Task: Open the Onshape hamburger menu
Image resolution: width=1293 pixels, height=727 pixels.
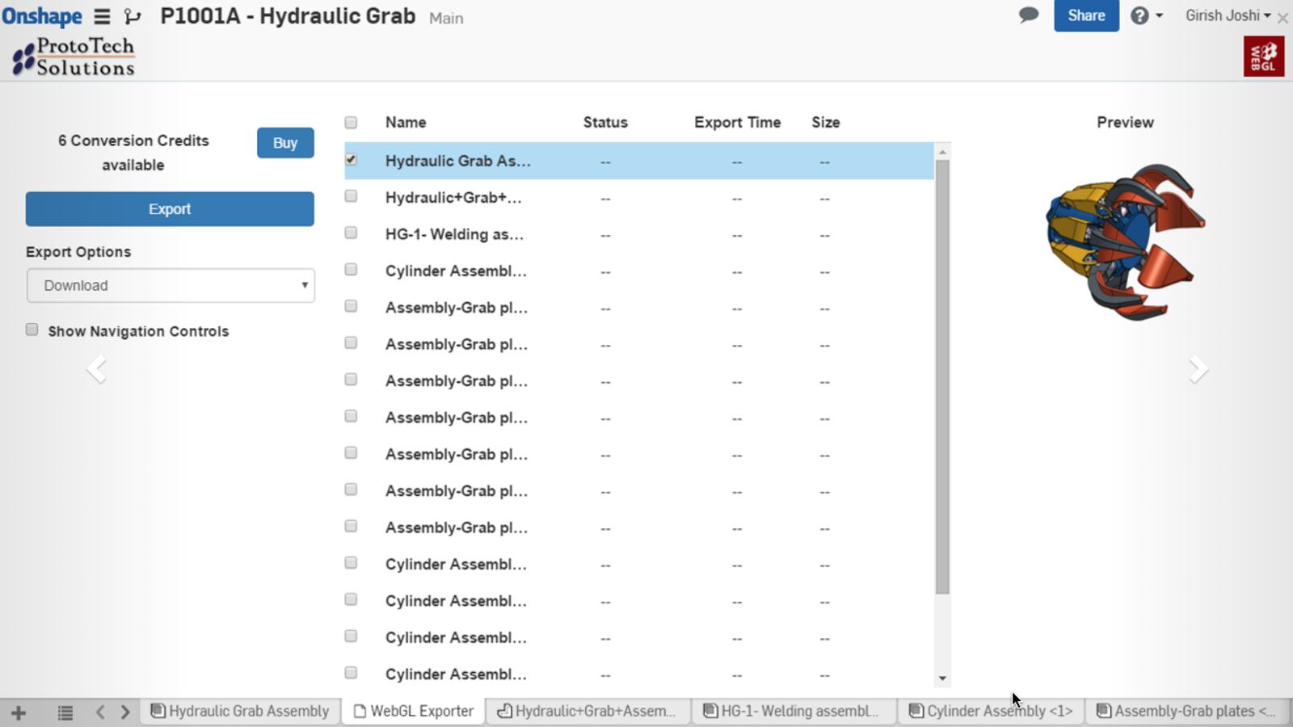Action: click(102, 16)
